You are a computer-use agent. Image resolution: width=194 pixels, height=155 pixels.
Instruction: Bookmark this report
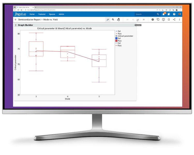169,20
